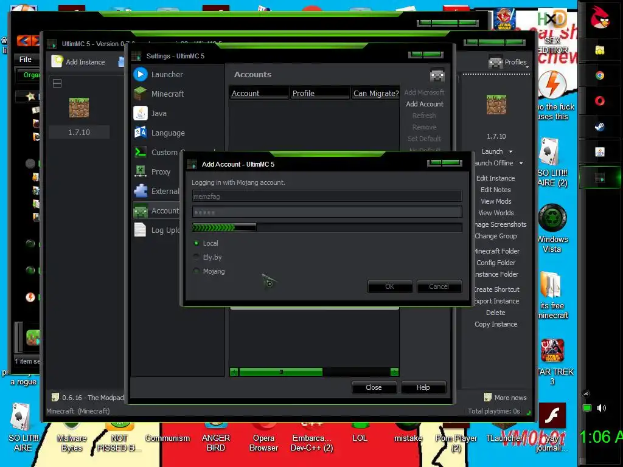
Task: Click Add Instance in UltimMC toolbar
Action: pos(78,61)
